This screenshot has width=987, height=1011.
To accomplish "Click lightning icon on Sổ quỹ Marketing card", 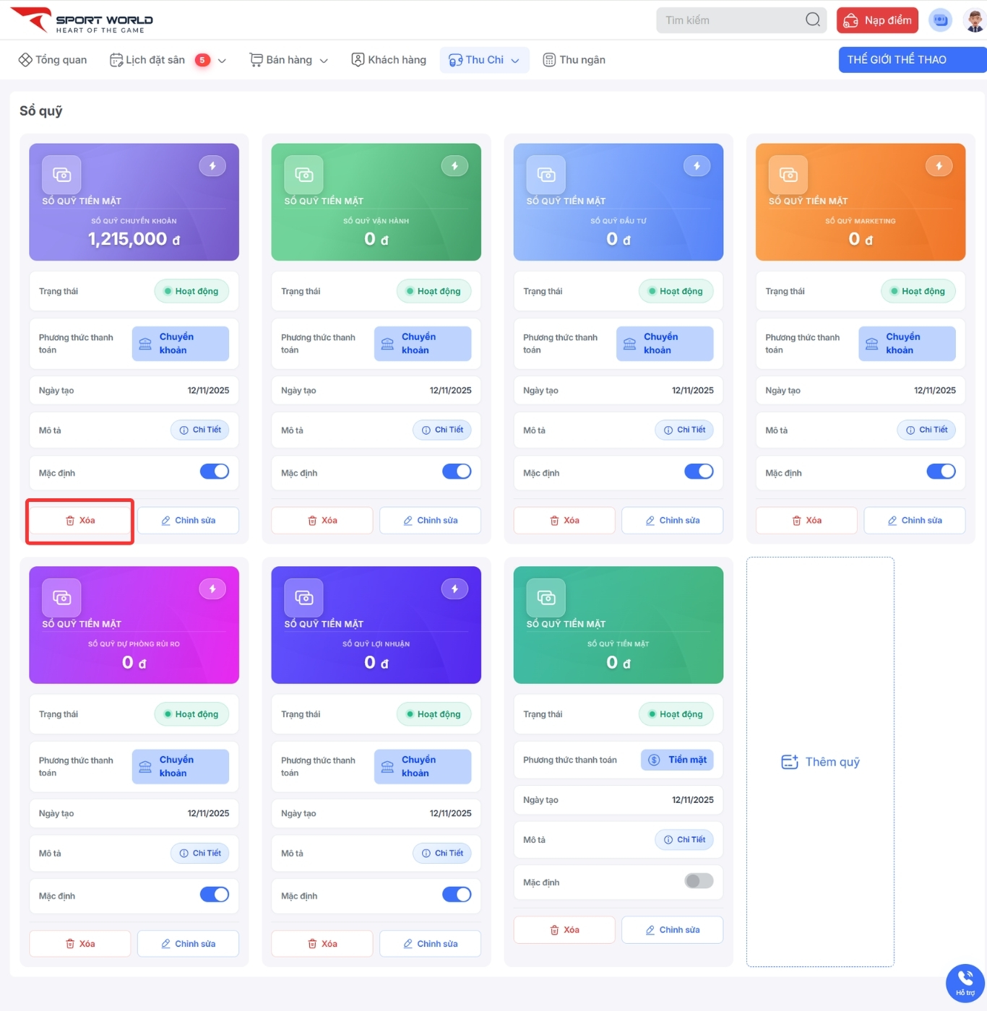I will click(x=939, y=166).
